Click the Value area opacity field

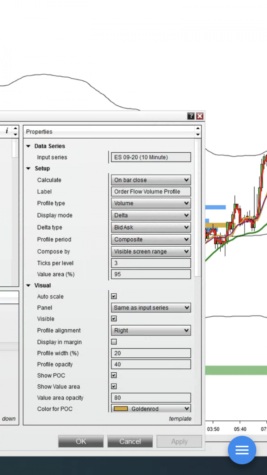coord(151,398)
